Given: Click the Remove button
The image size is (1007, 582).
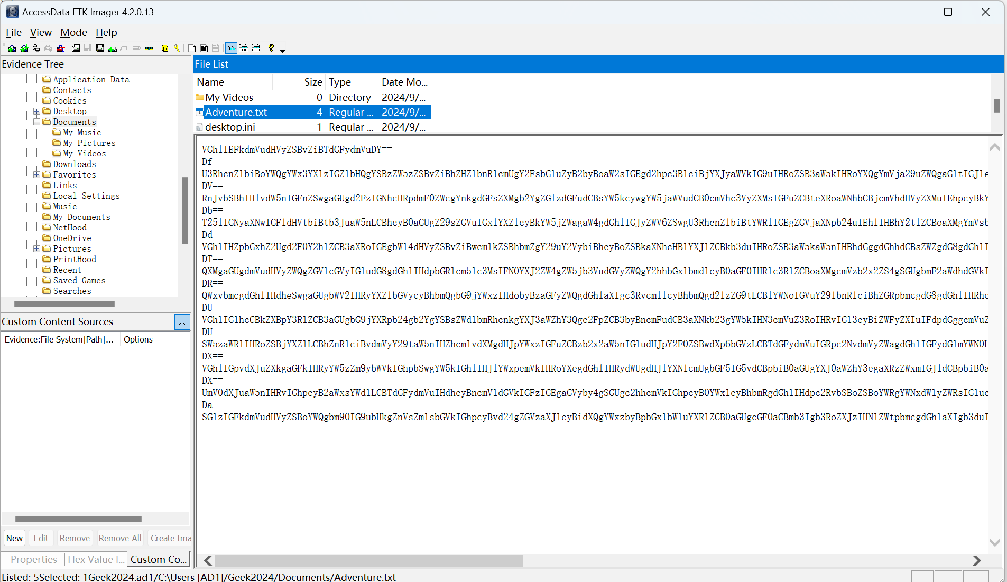Looking at the screenshot, I should coord(75,538).
